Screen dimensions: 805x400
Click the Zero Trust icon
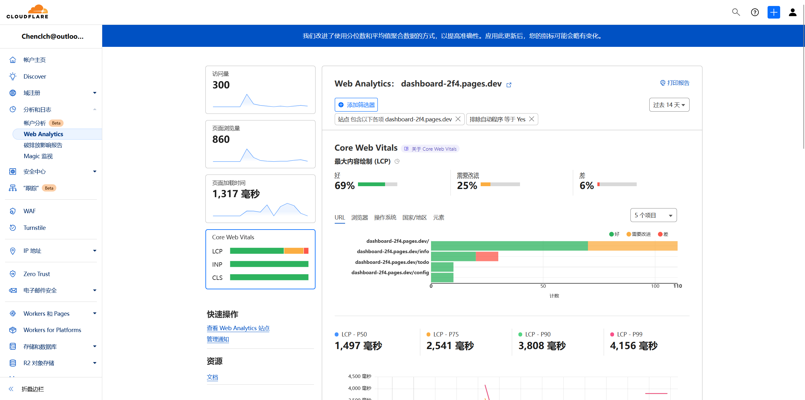[x=13, y=274]
